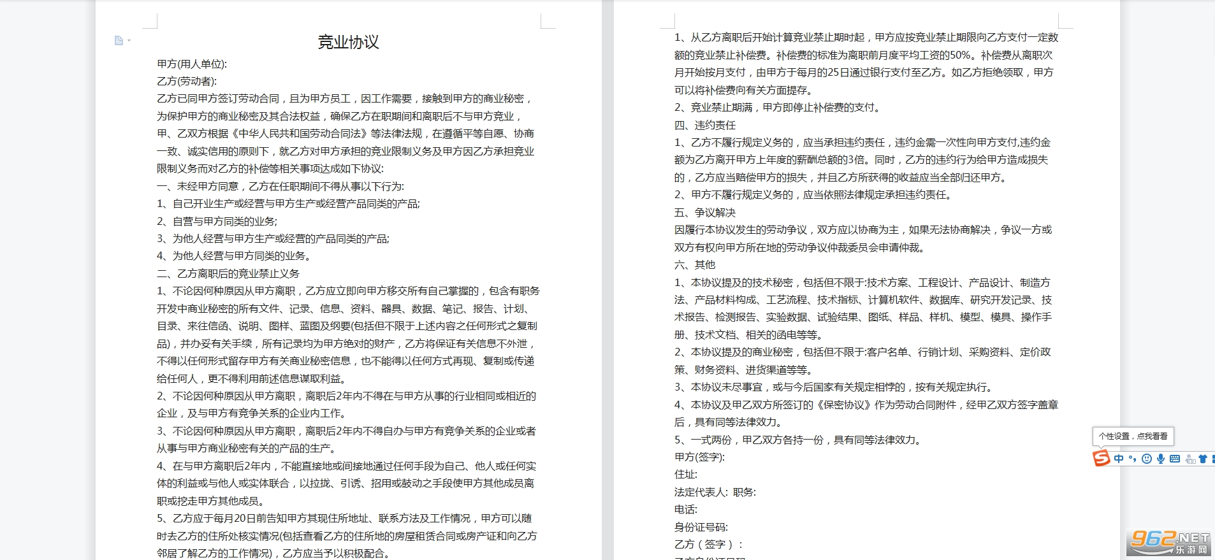Open the emoji smiley panel
This screenshot has width=1215, height=560.
coord(1147,459)
